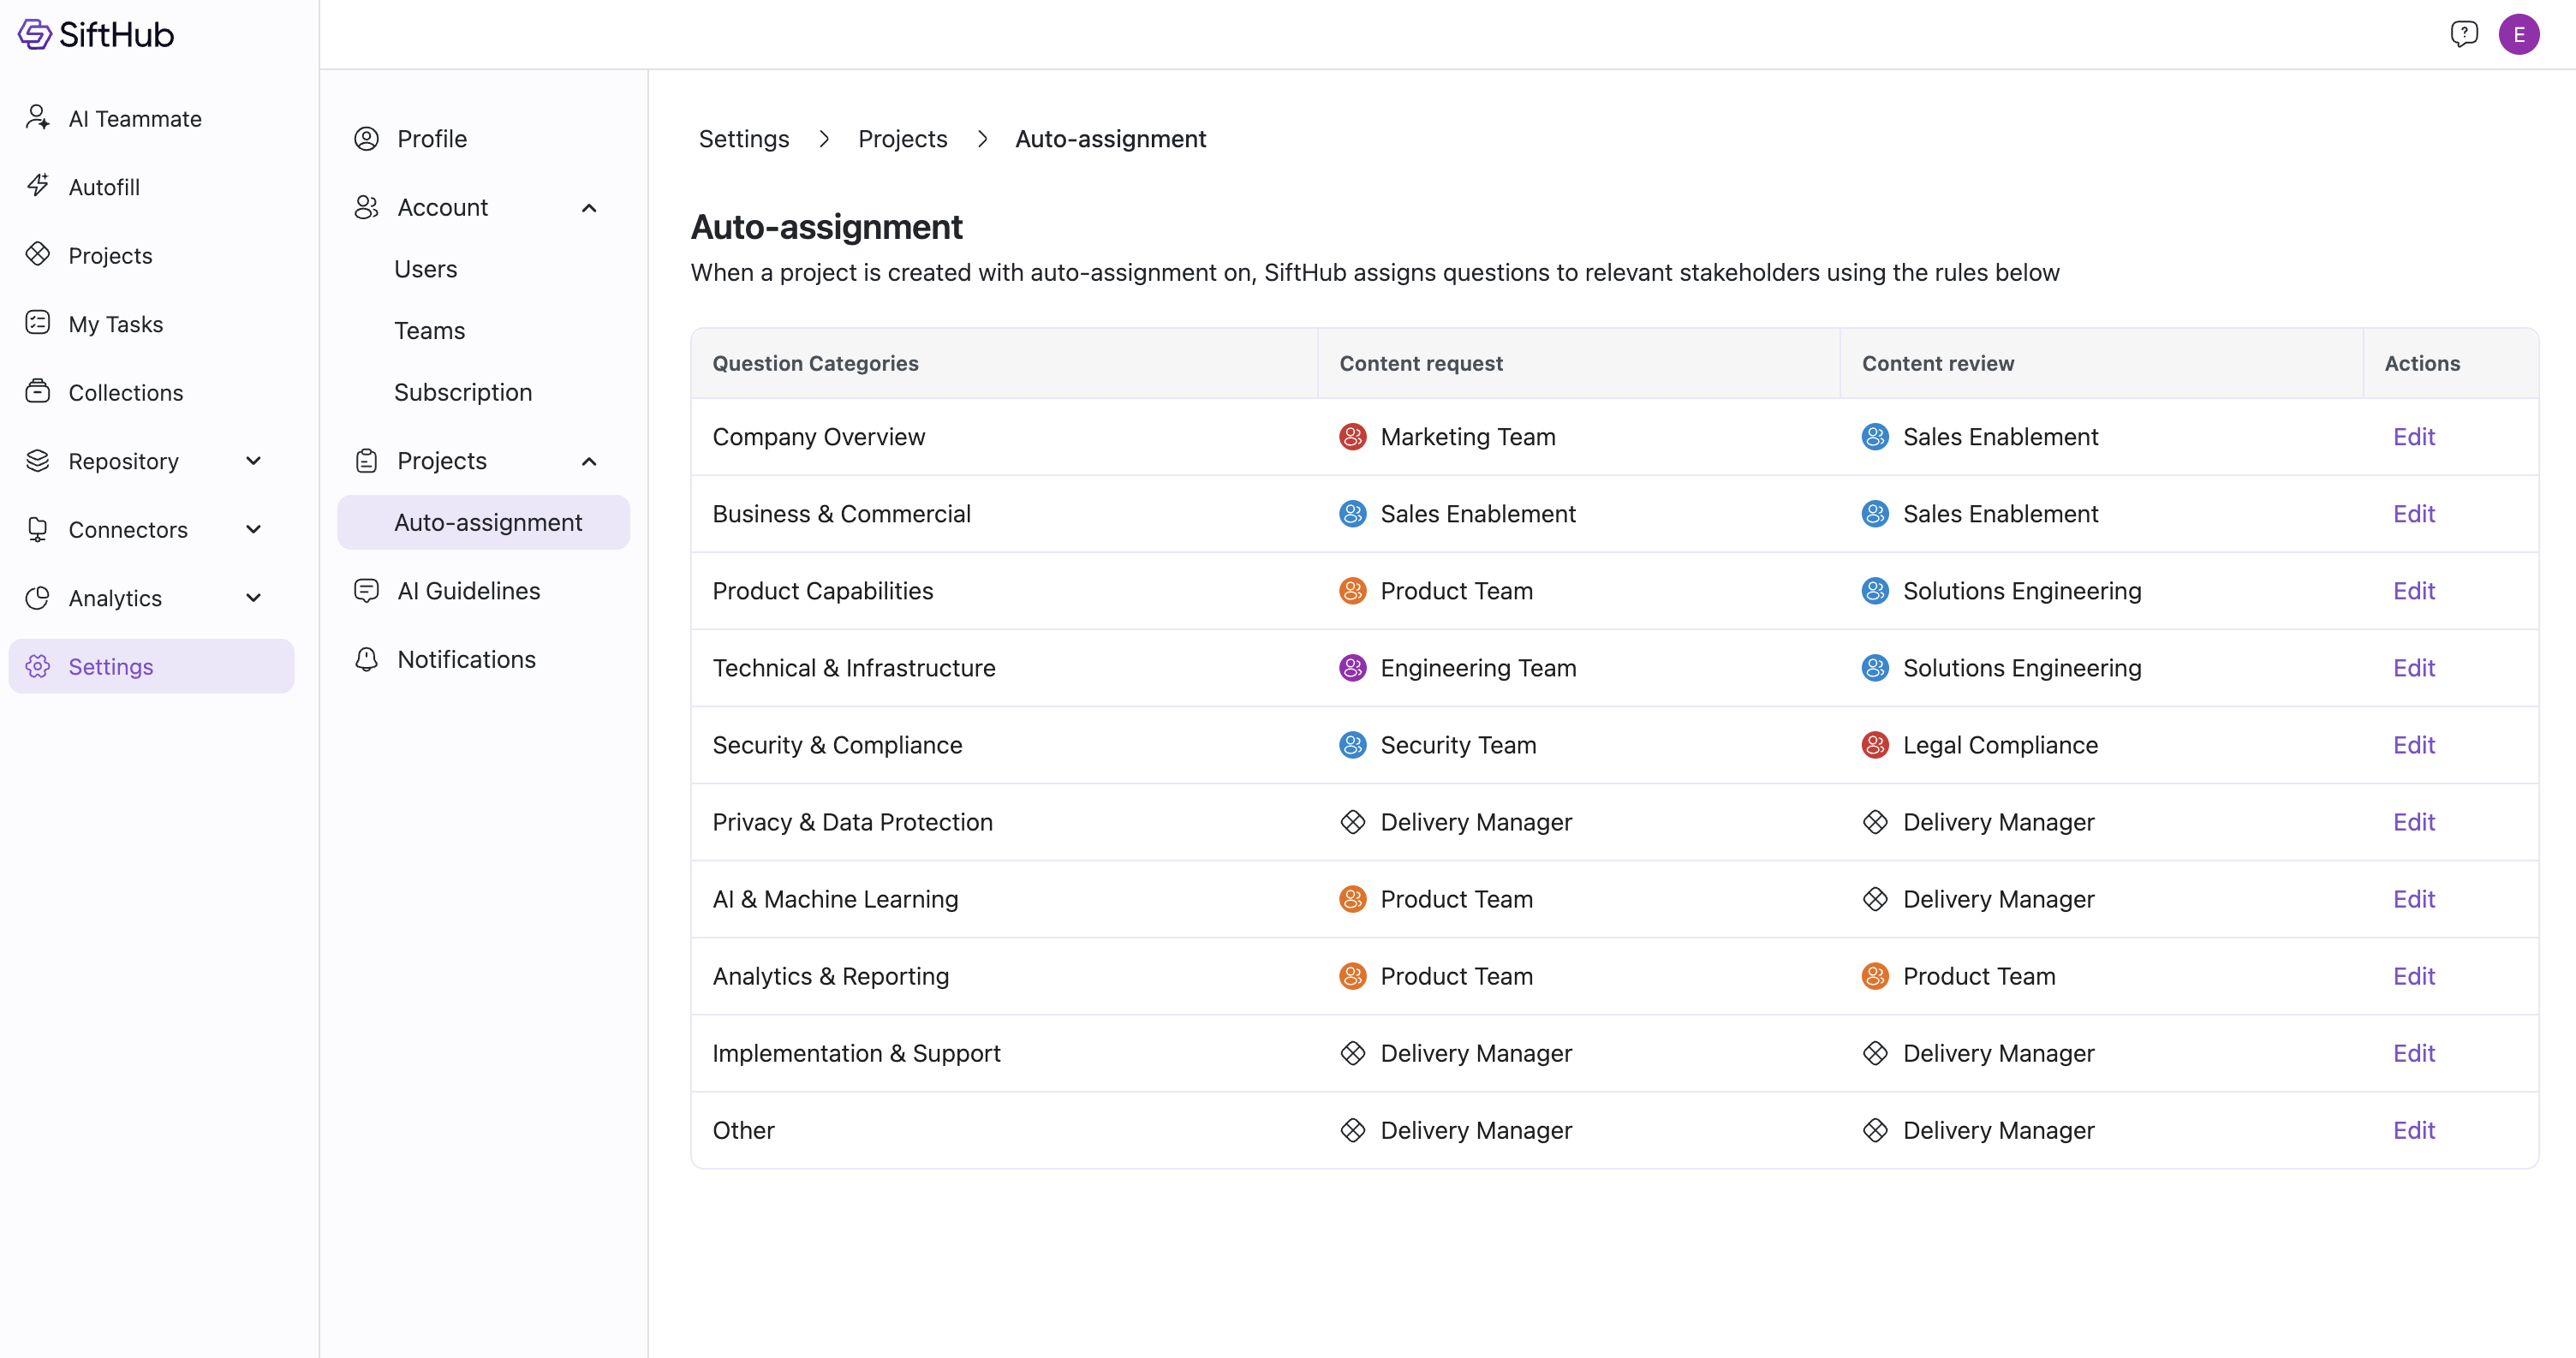The width and height of the screenshot is (2576, 1358).
Task: Open the AI Guidelines settings page
Action: (x=467, y=591)
